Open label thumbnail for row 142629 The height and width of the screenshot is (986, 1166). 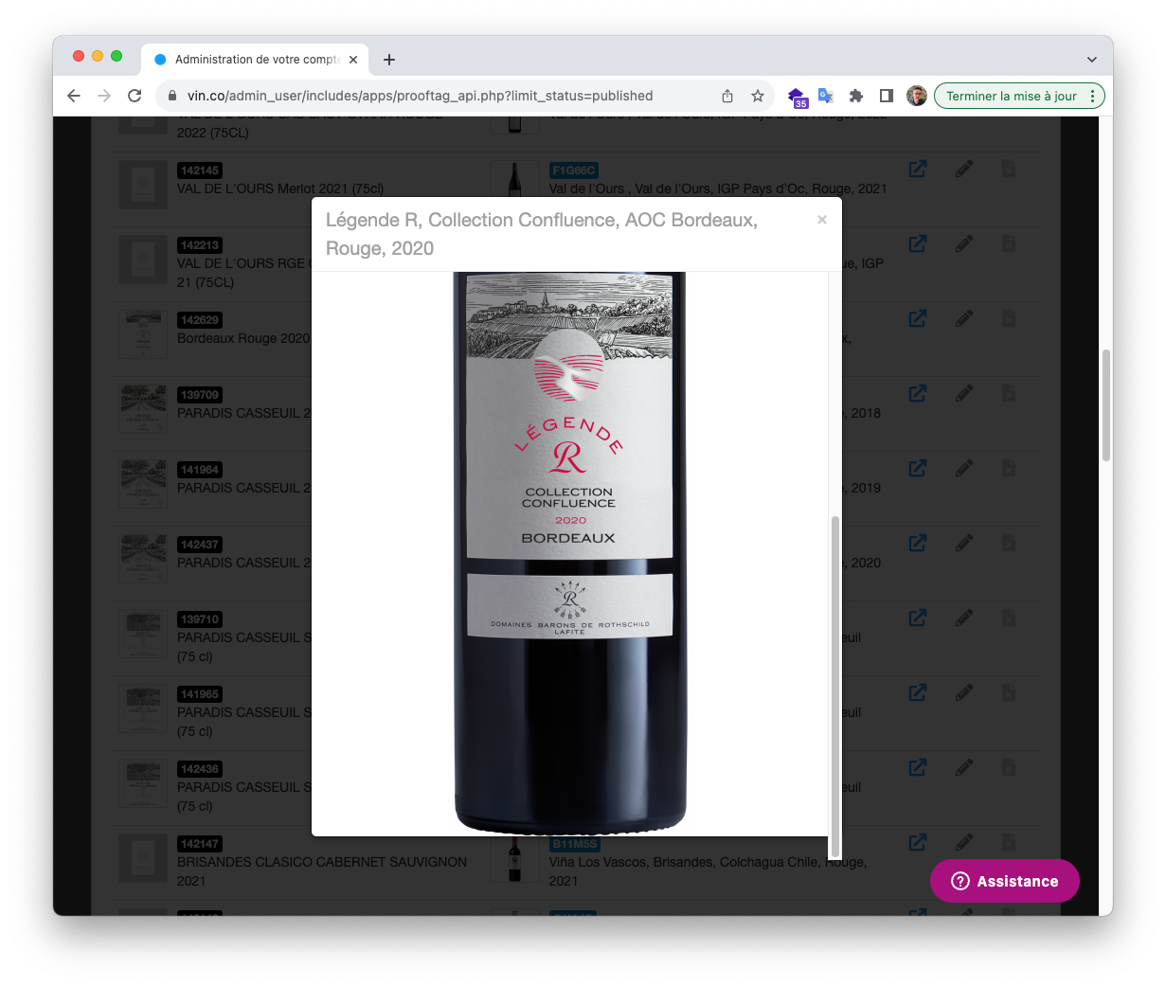(143, 334)
